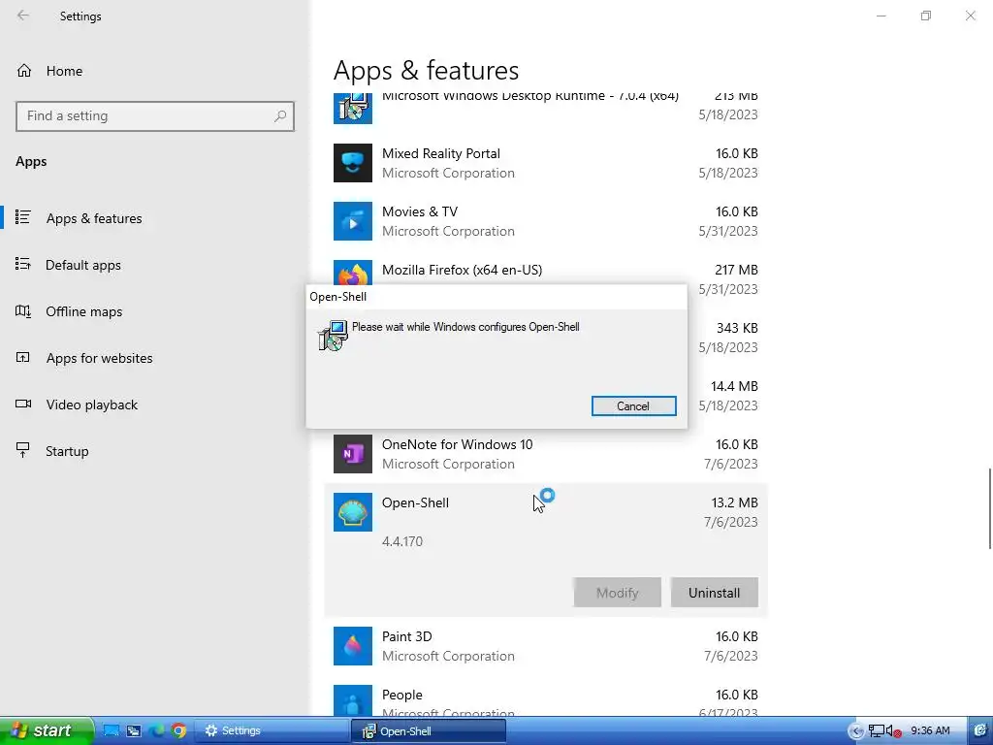Image resolution: width=993 pixels, height=745 pixels.
Task: Click the Uninstall button for Open-Shell
Action: point(714,593)
